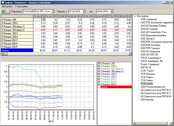The height and width of the screenshot is (126, 174).
Task: Select УЭК Мастер group
Action: (147, 100)
